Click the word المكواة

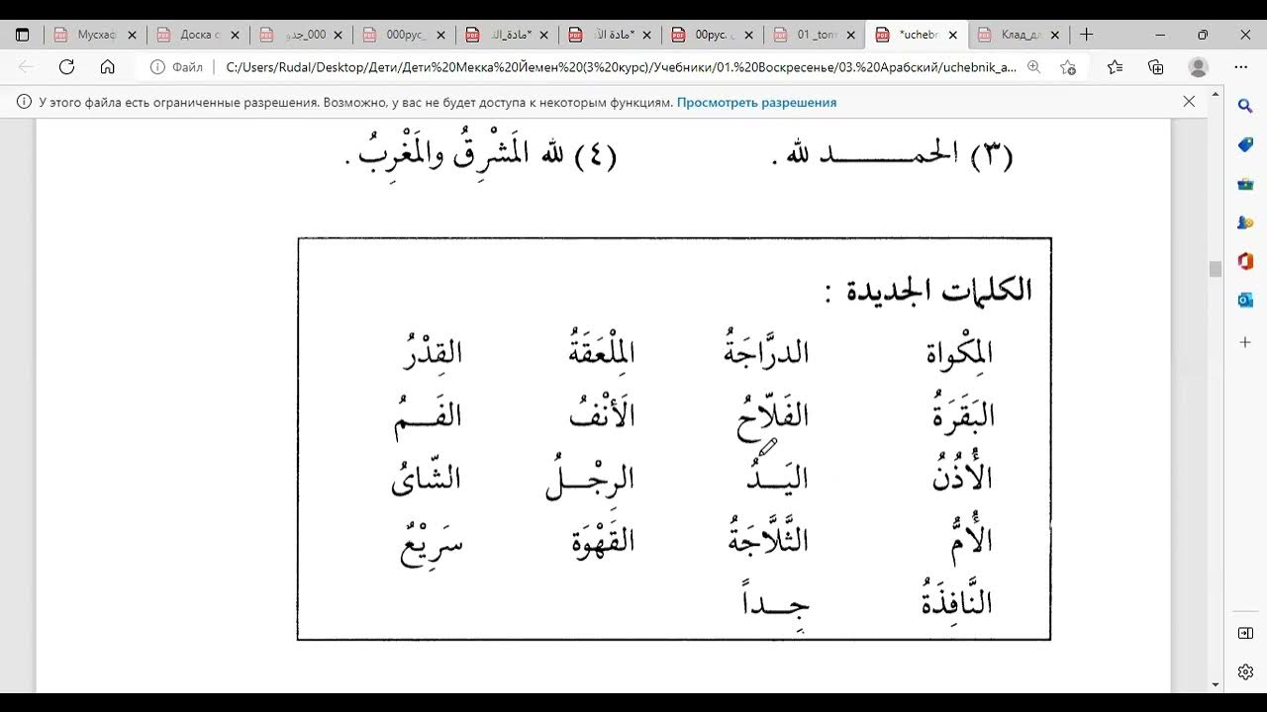958,352
